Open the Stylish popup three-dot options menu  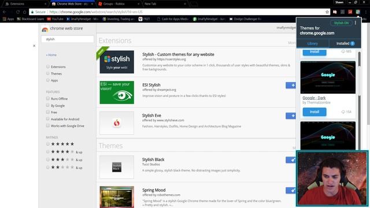coord(356,23)
